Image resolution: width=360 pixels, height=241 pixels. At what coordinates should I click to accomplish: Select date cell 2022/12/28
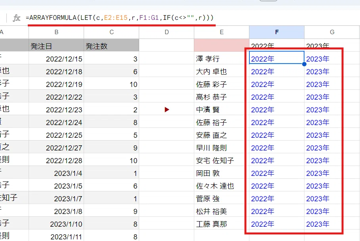click(56, 160)
